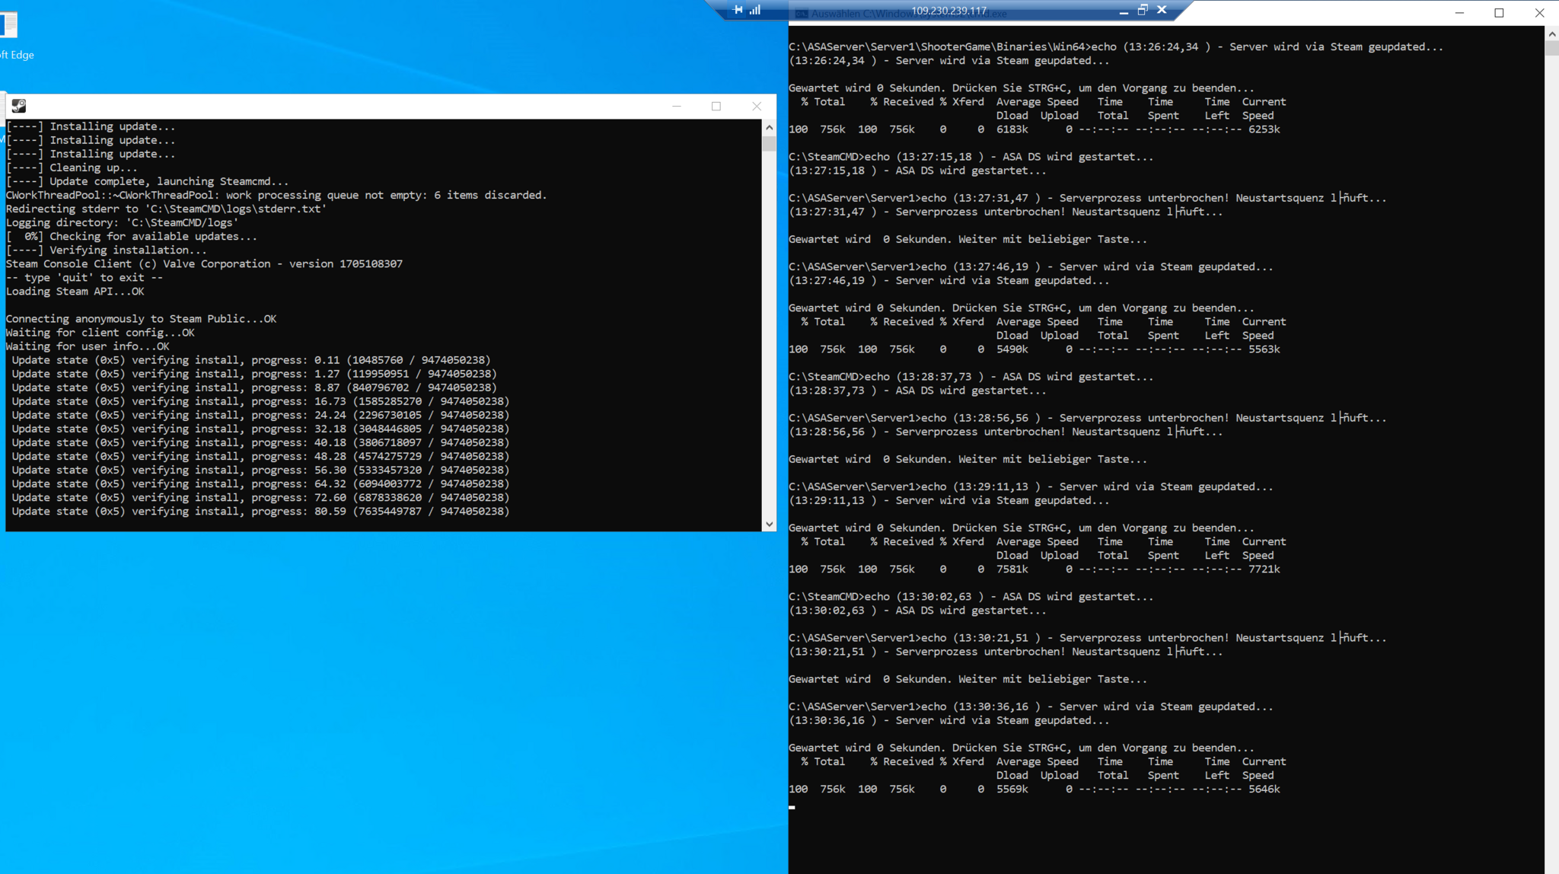Viewport: 1559px width, 874px height.
Task: Click the Steam icon in the SteamCMD title bar
Action: click(x=19, y=106)
